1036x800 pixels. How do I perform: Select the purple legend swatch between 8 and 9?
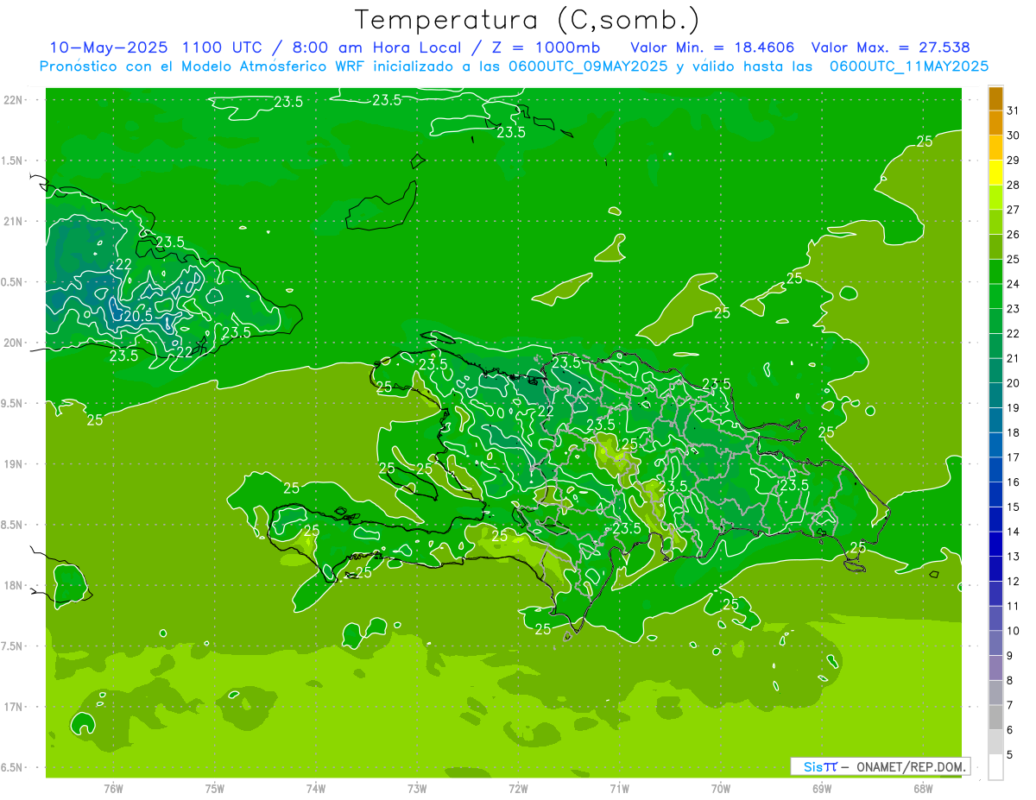(995, 668)
